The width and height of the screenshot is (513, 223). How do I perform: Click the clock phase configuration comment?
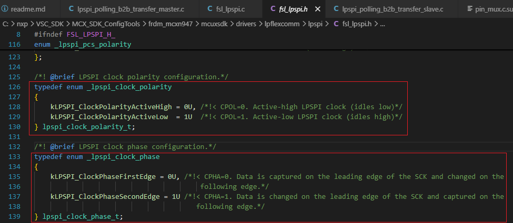pos(125,146)
